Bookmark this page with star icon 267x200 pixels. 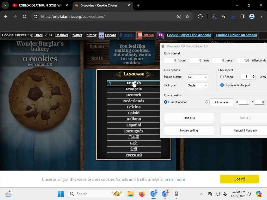pos(187,16)
